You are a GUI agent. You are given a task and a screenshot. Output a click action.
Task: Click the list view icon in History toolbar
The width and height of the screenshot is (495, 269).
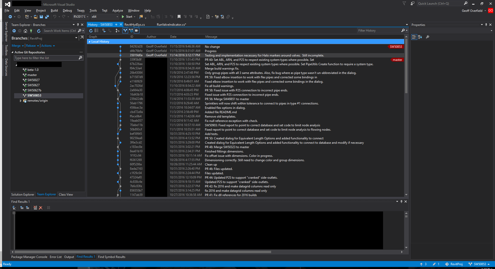pyautogui.click(x=97, y=31)
